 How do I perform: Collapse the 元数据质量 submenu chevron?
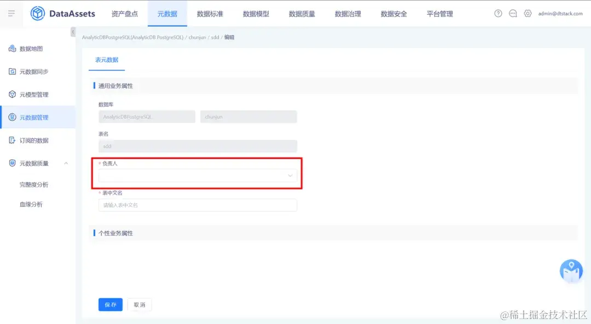coord(66,163)
